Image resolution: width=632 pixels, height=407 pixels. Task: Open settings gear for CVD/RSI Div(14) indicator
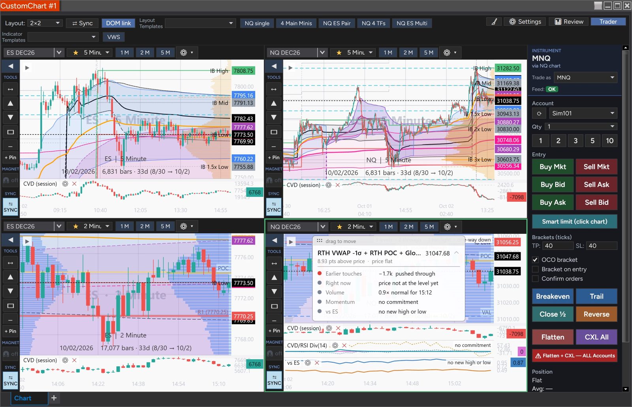(335, 345)
